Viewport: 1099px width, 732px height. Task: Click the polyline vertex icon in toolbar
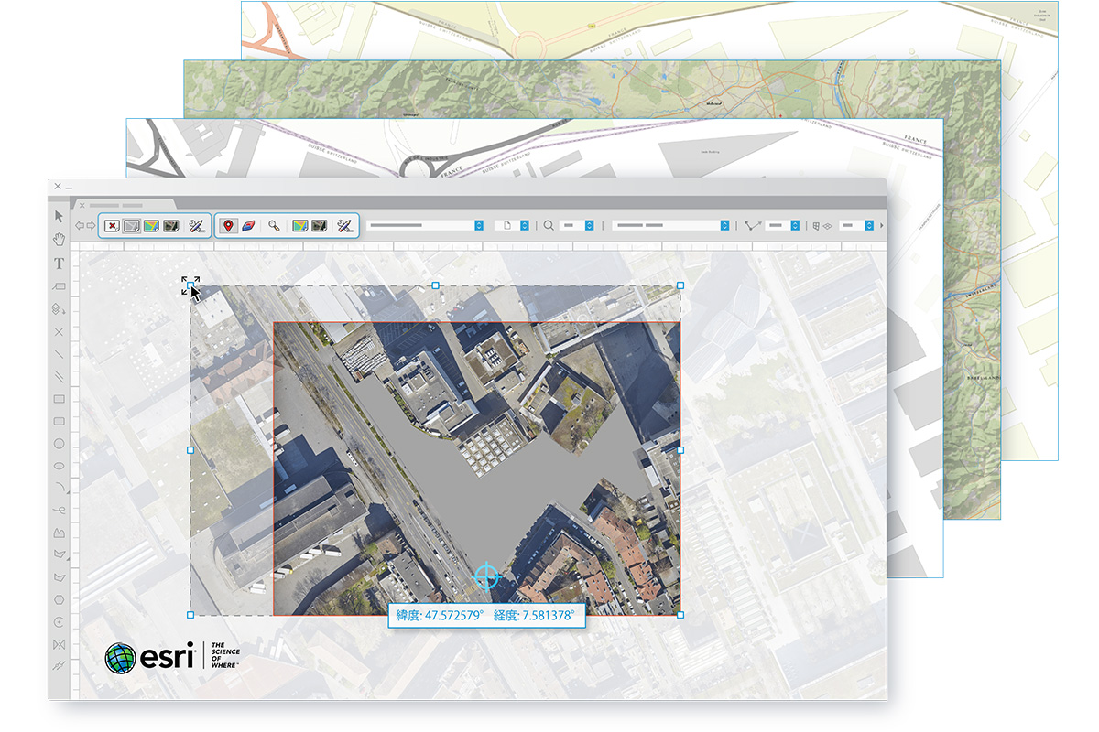point(753,225)
